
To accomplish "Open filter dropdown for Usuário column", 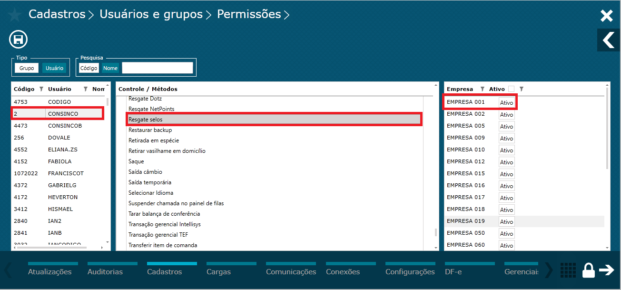I will pos(86,89).
